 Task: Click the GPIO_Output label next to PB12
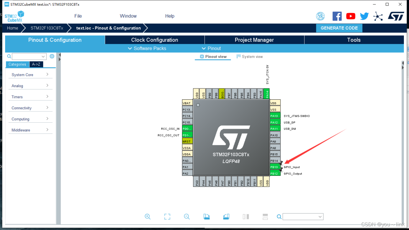coord(293,173)
